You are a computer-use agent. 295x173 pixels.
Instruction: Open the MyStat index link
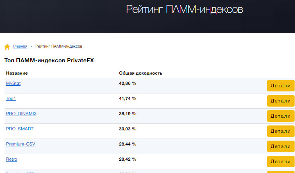coord(13,83)
